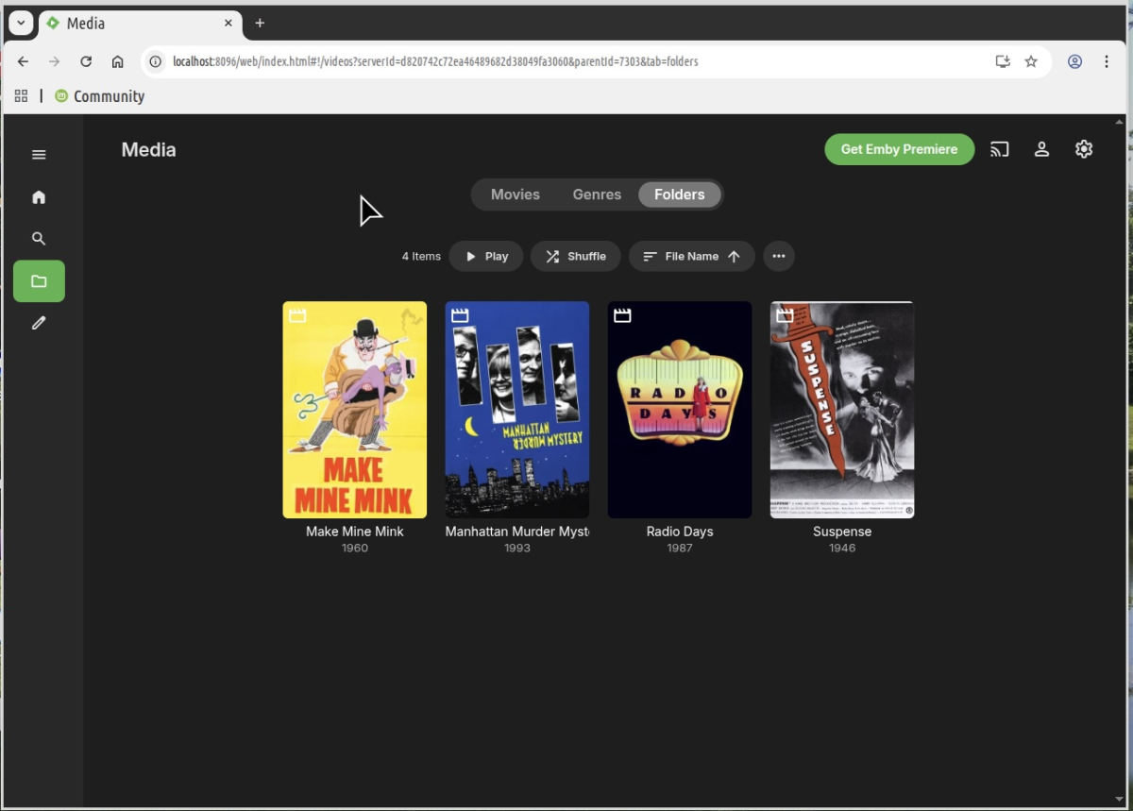Click the year 1960 label
Image resolution: width=1133 pixels, height=811 pixels.
click(355, 549)
